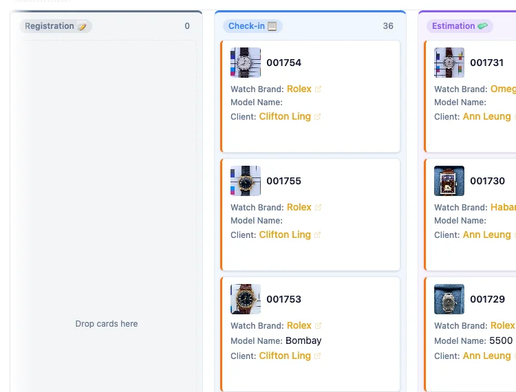Screen dimensions: 516x392
Task: Click the Ann Leung client link on card 001729
Action: [x=486, y=356]
